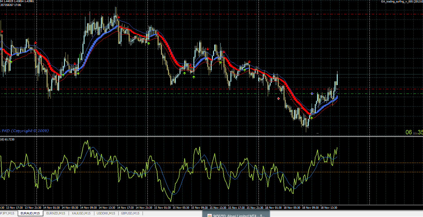The height and width of the screenshot is (217, 423).
Task: Click the 13 Nov 21:30 time axis label
Action: click(33, 207)
